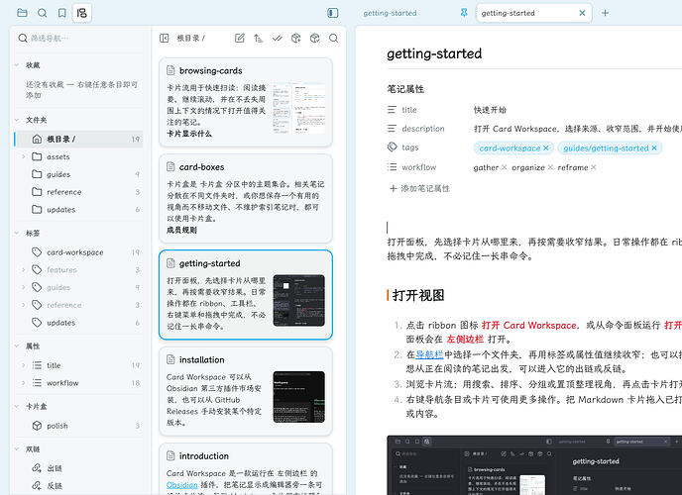Image resolution: width=682 pixels, height=495 pixels.
Task: Click the 根目录 / breadcrumb in card toolbar
Action: [191, 39]
